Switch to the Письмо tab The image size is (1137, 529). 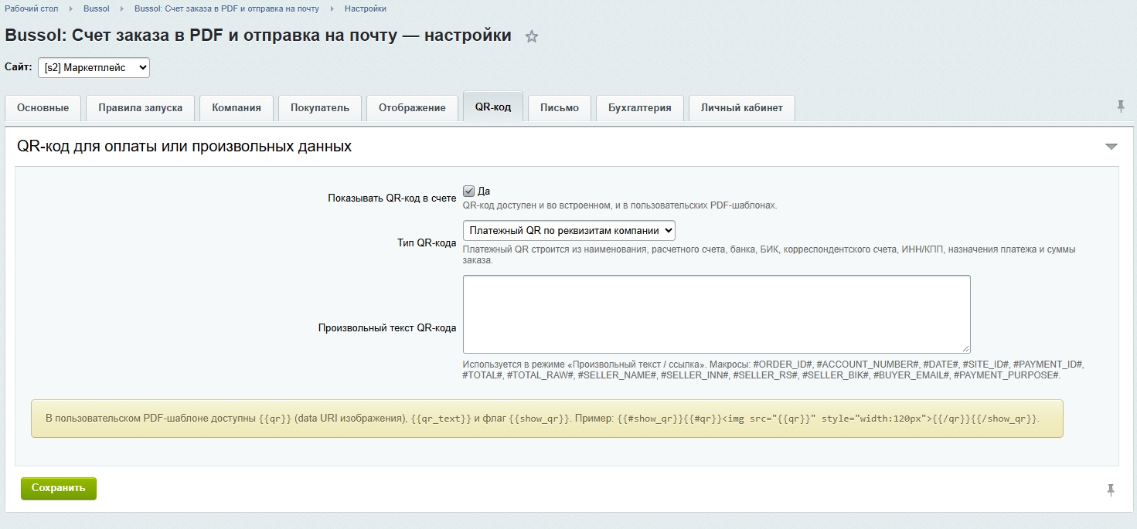[560, 108]
